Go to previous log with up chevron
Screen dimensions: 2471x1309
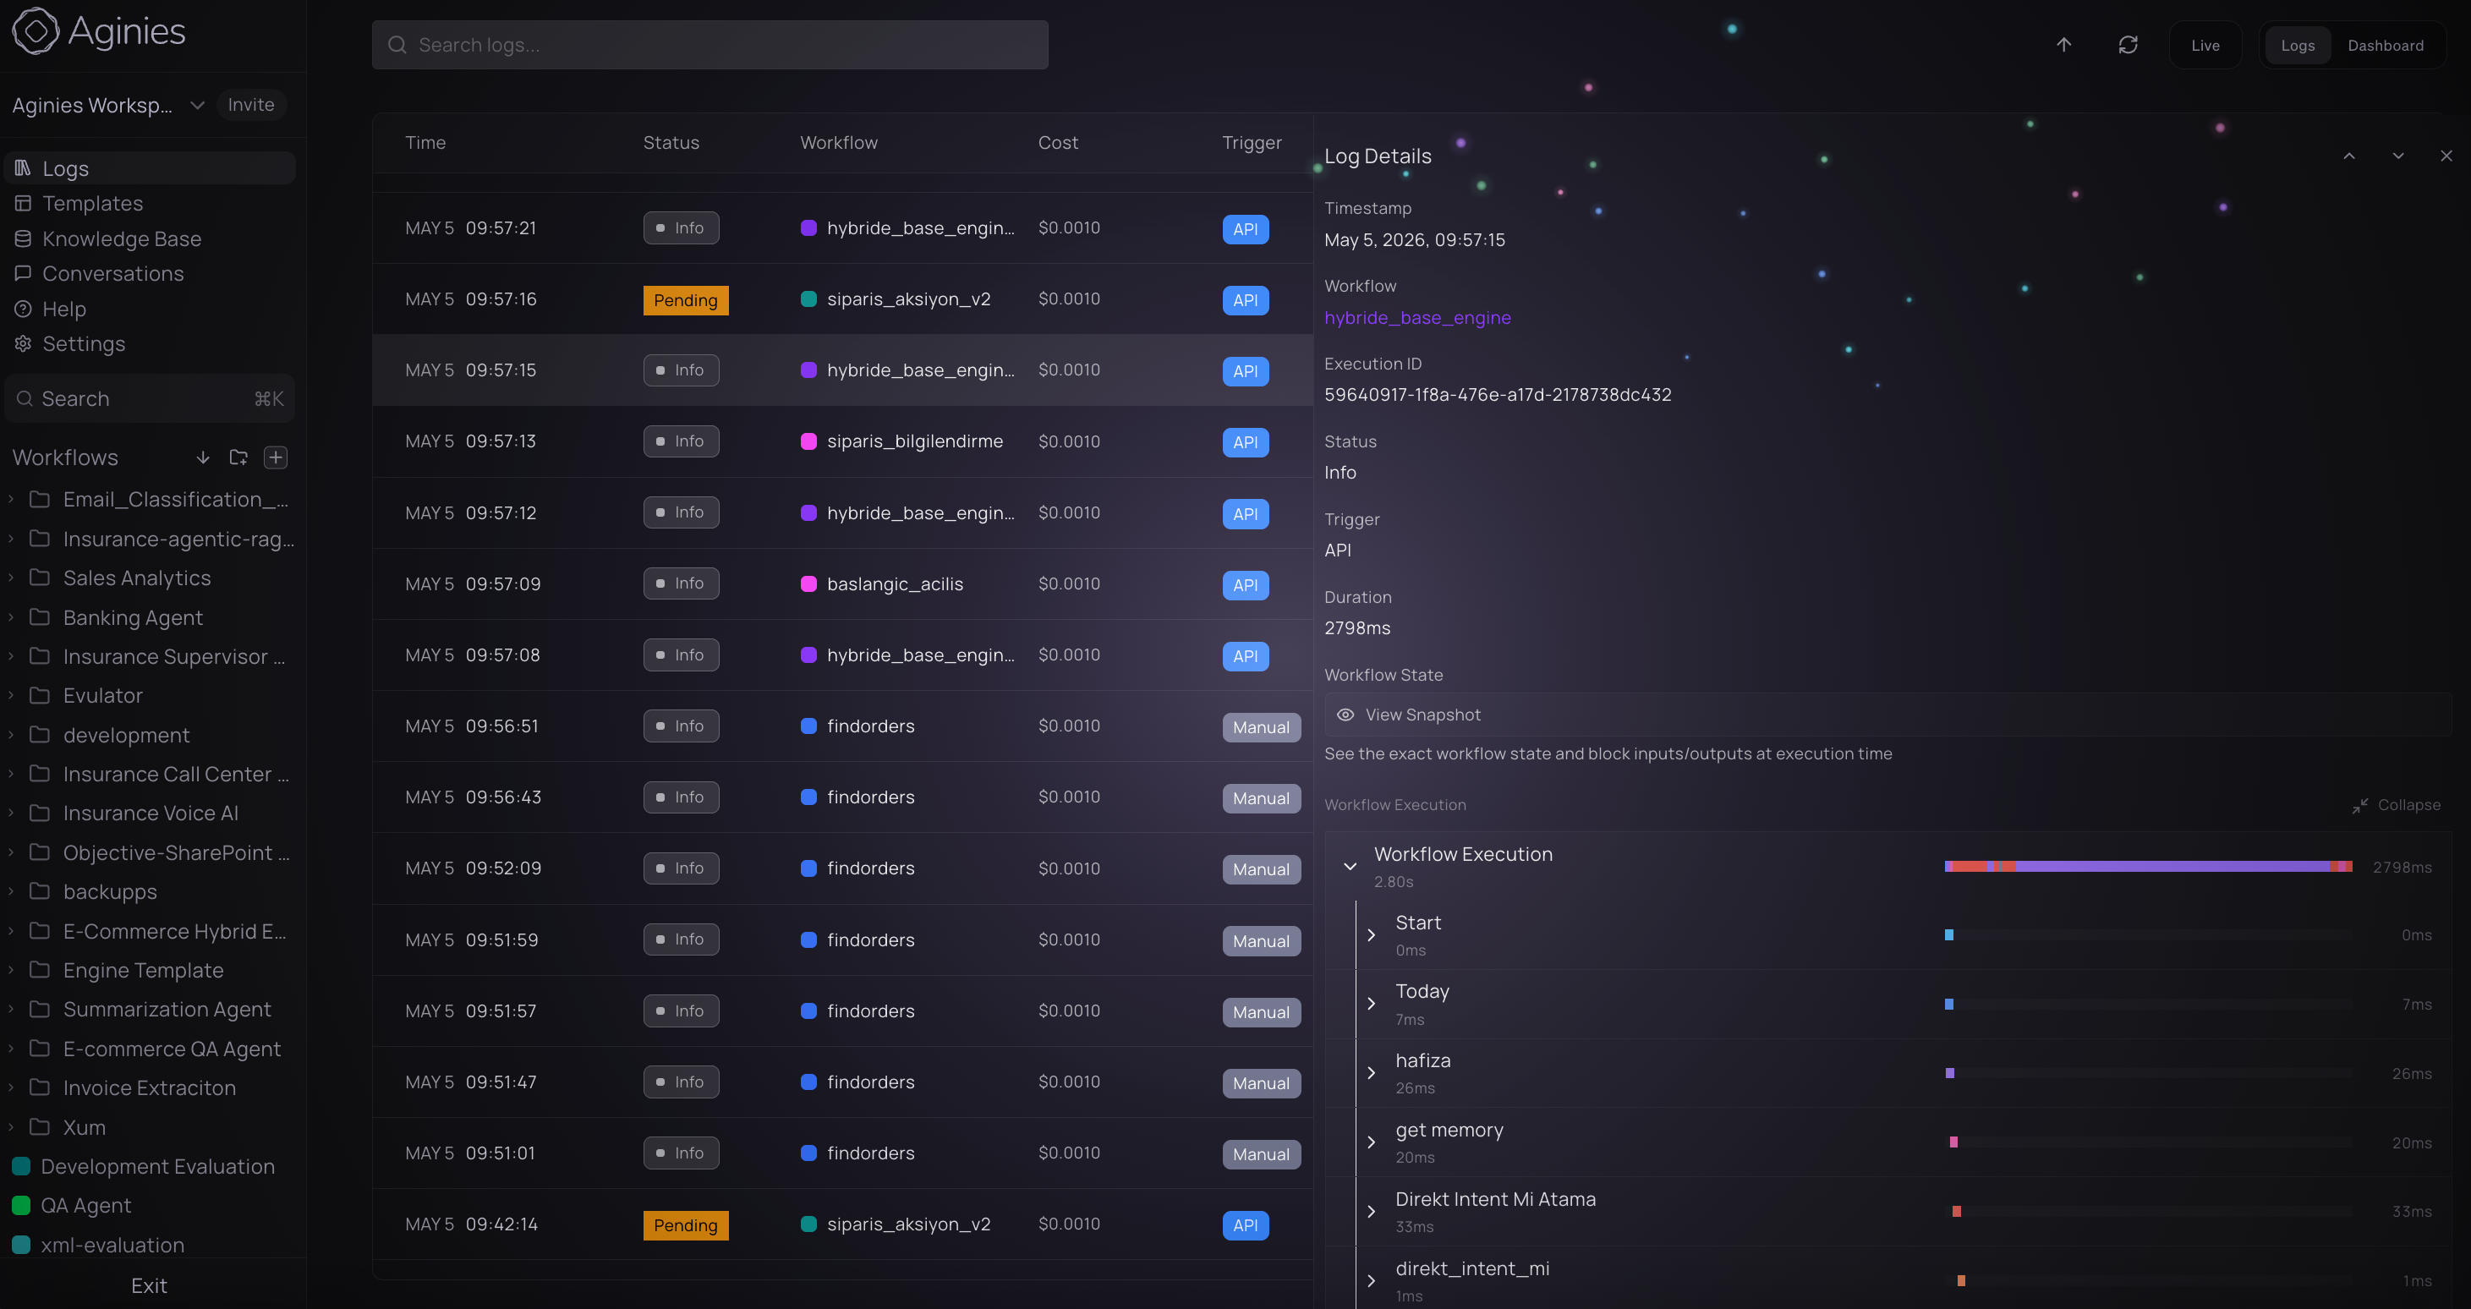[2349, 156]
